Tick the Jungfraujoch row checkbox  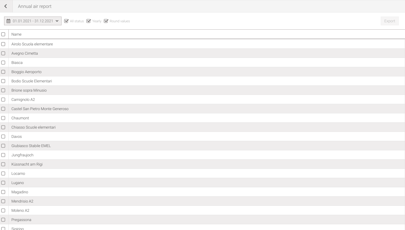pyautogui.click(x=3, y=155)
